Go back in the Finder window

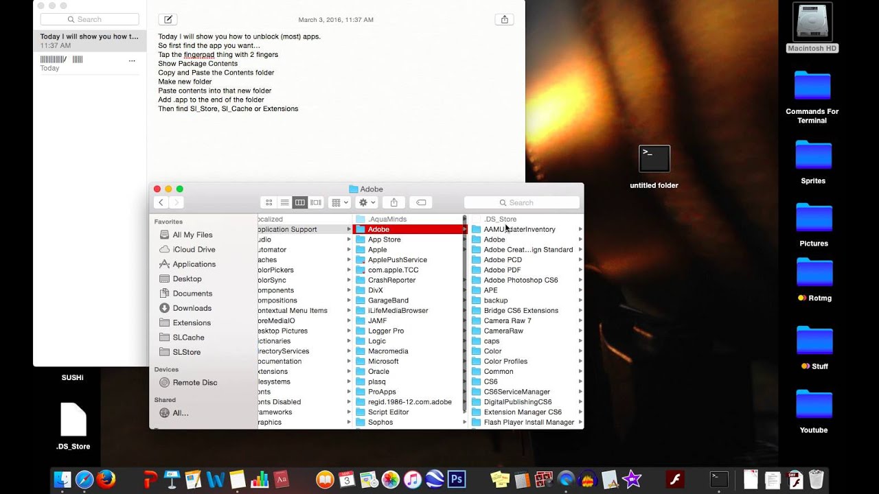click(x=161, y=202)
